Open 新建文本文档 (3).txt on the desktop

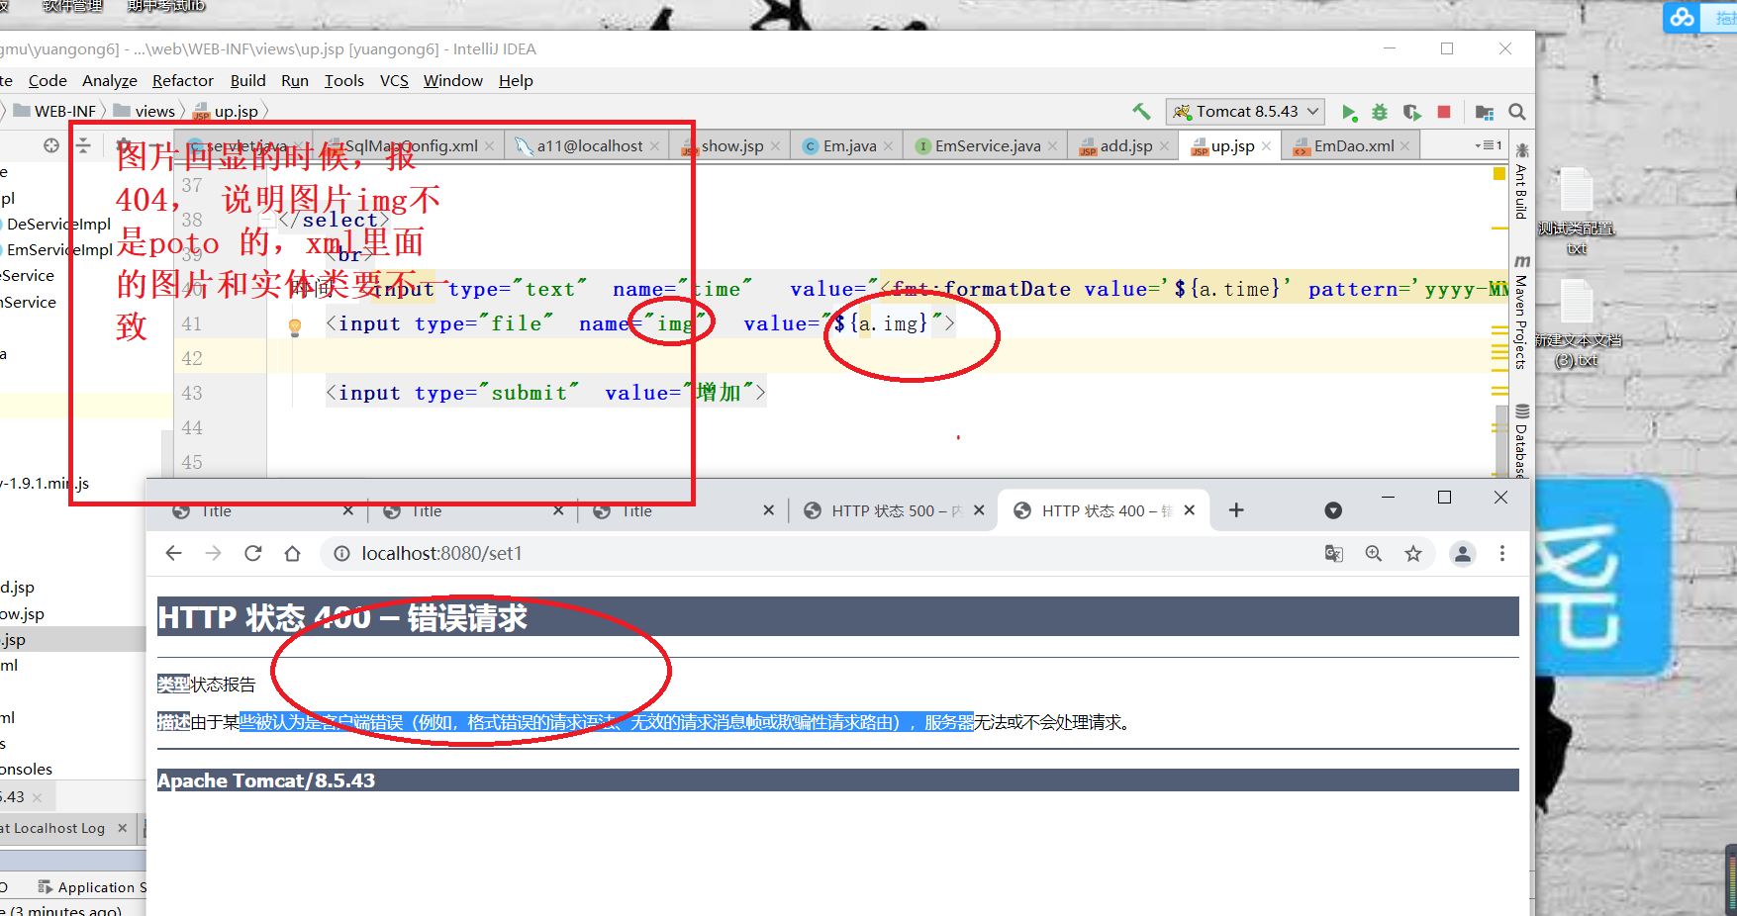tap(1577, 323)
